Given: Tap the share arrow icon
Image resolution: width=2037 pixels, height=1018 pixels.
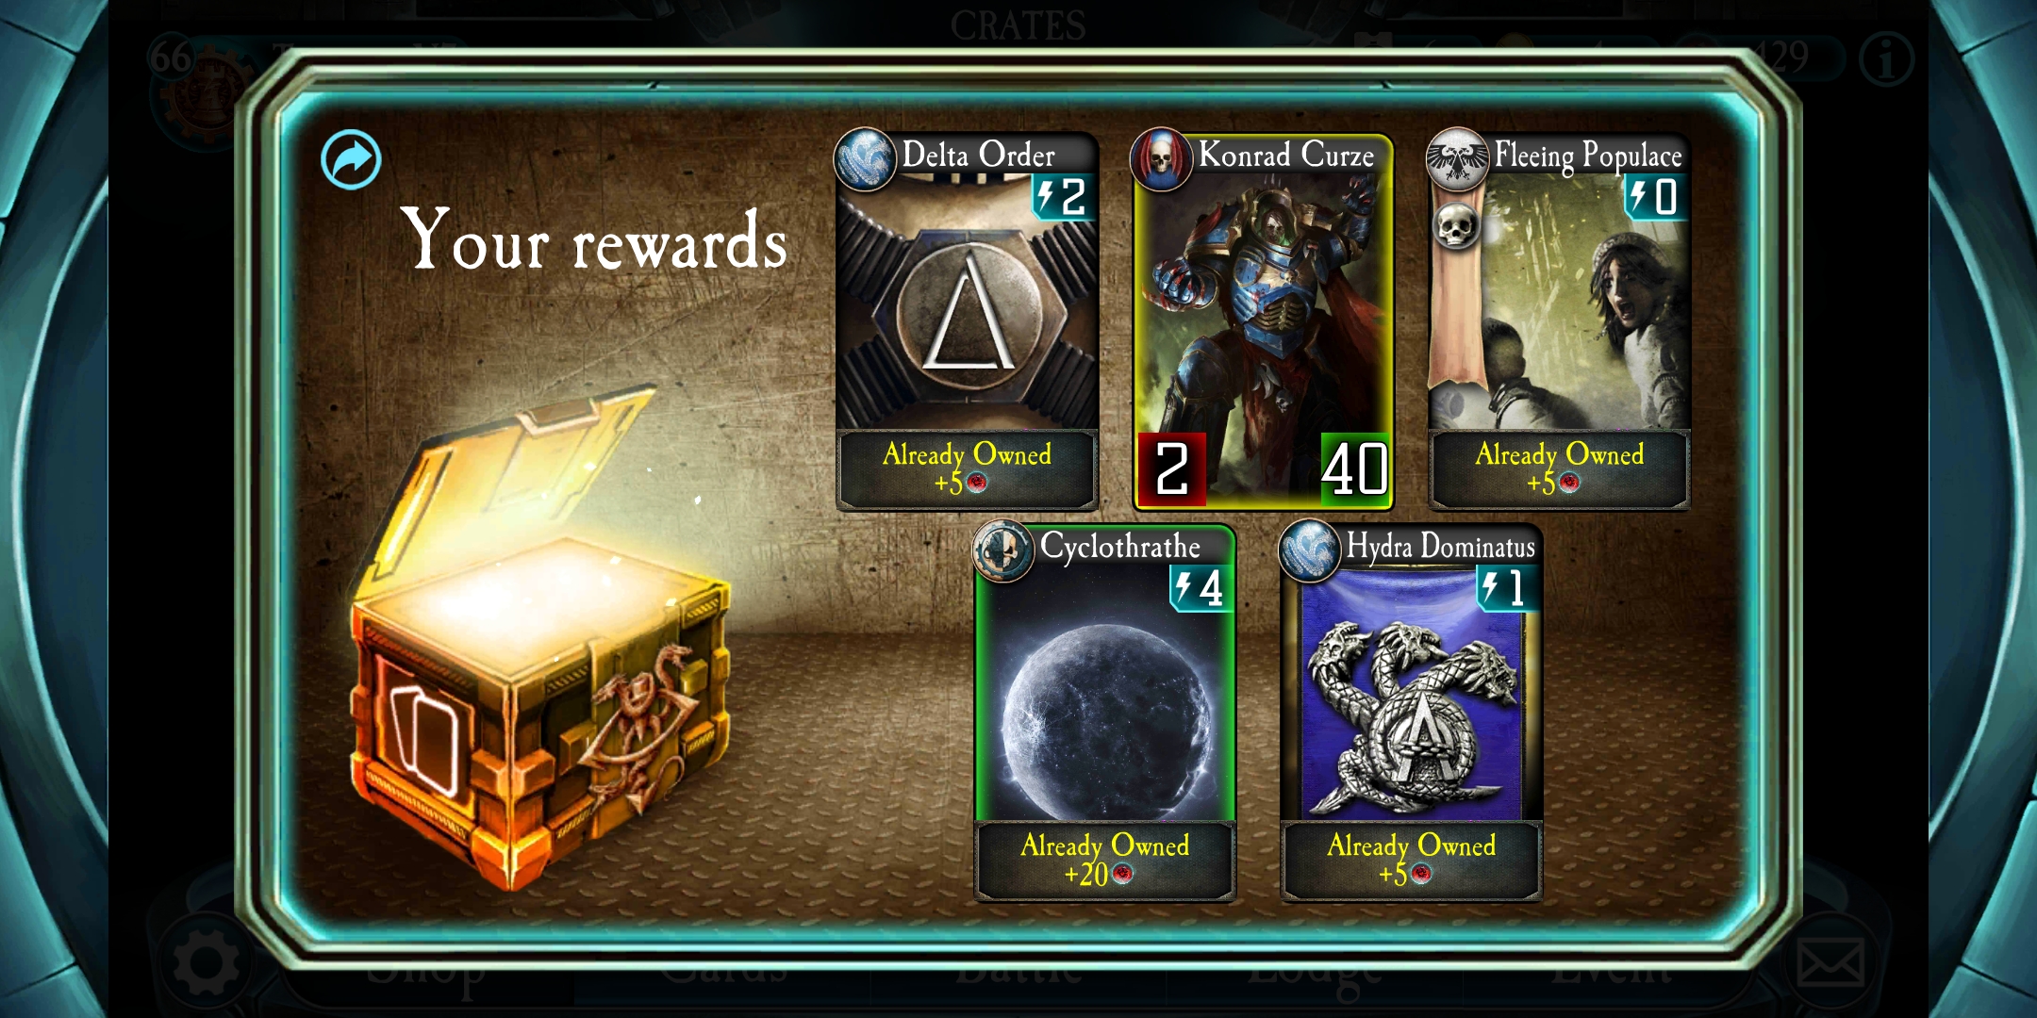Looking at the screenshot, I should coord(351,160).
